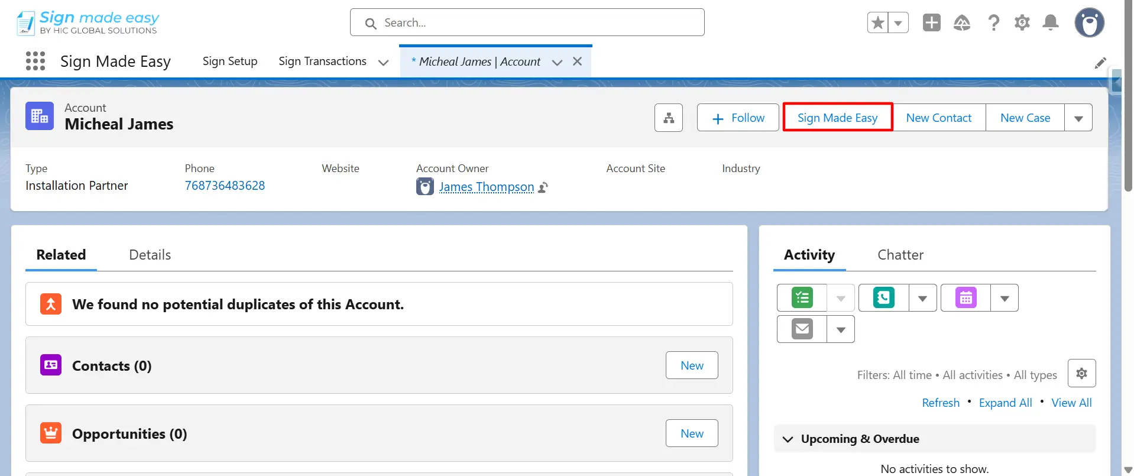Click the New Contact button
This screenshot has width=1134, height=476.
pyautogui.click(x=939, y=118)
